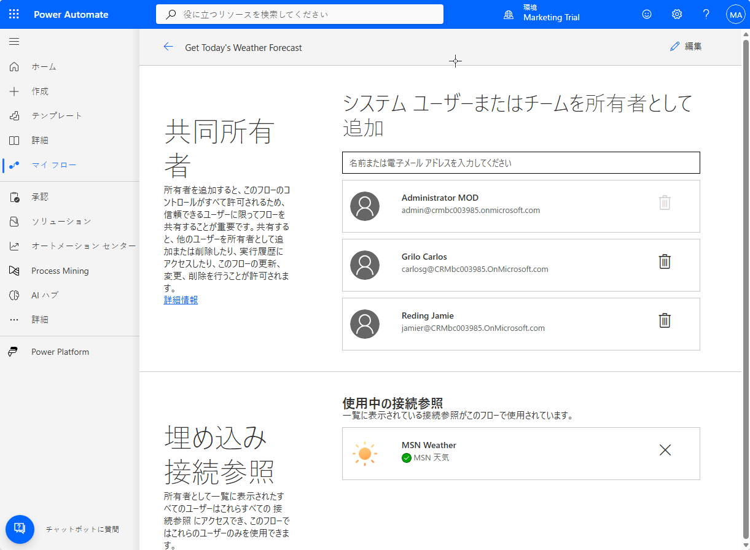The width and height of the screenshot is (750, 550).
Task: Click Administrator MOD's greyed-out trash icon
Action: [x=665, y=203]
